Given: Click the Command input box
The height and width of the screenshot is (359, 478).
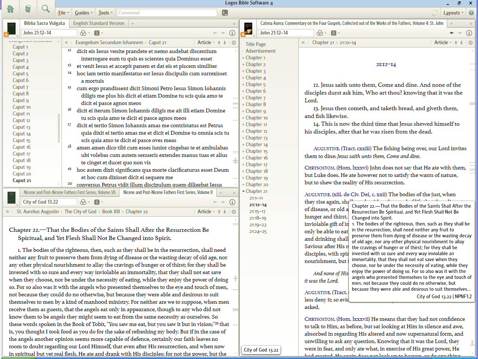Looking at the screenshot, I should point(167,13).
